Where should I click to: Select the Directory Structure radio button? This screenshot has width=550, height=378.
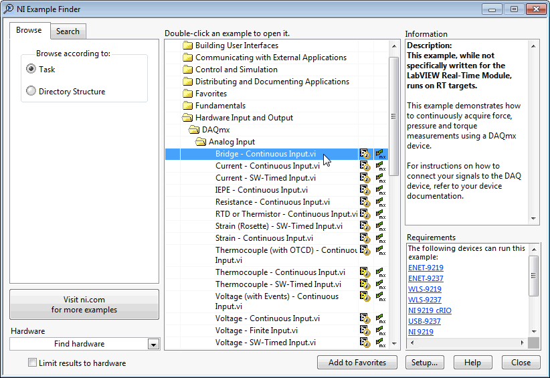pyautogui.click(x=31, y=92)
